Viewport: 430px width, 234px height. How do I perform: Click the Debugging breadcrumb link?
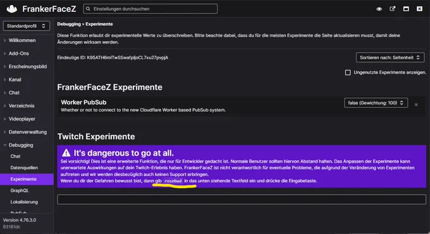click(69, 24)
